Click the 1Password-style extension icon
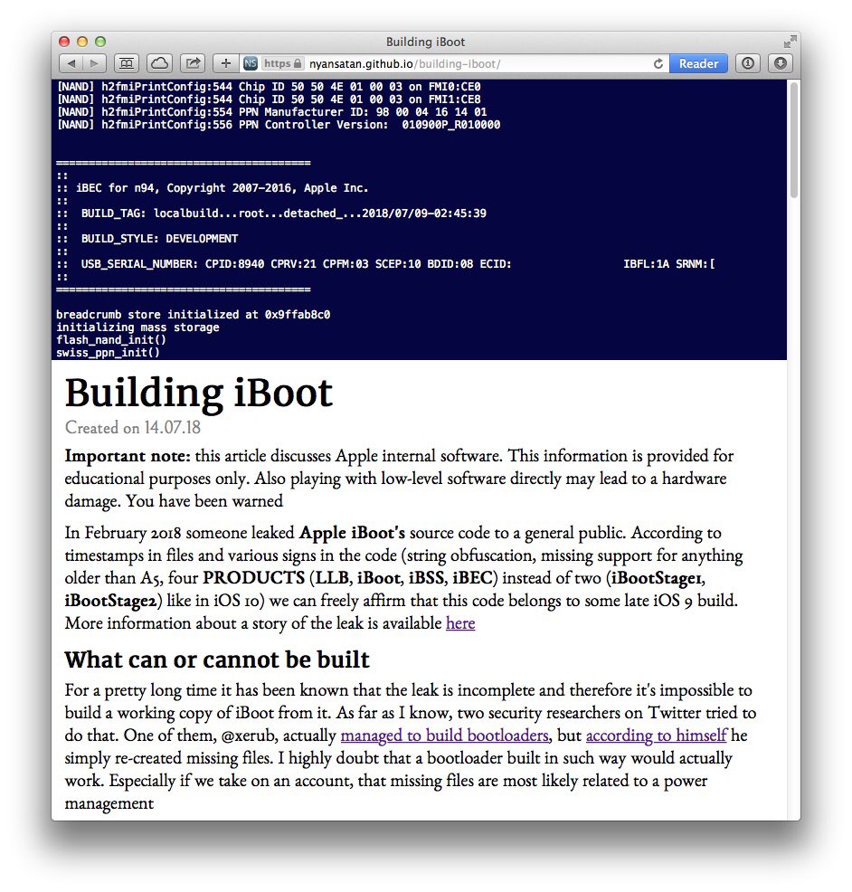 [748, 63]
